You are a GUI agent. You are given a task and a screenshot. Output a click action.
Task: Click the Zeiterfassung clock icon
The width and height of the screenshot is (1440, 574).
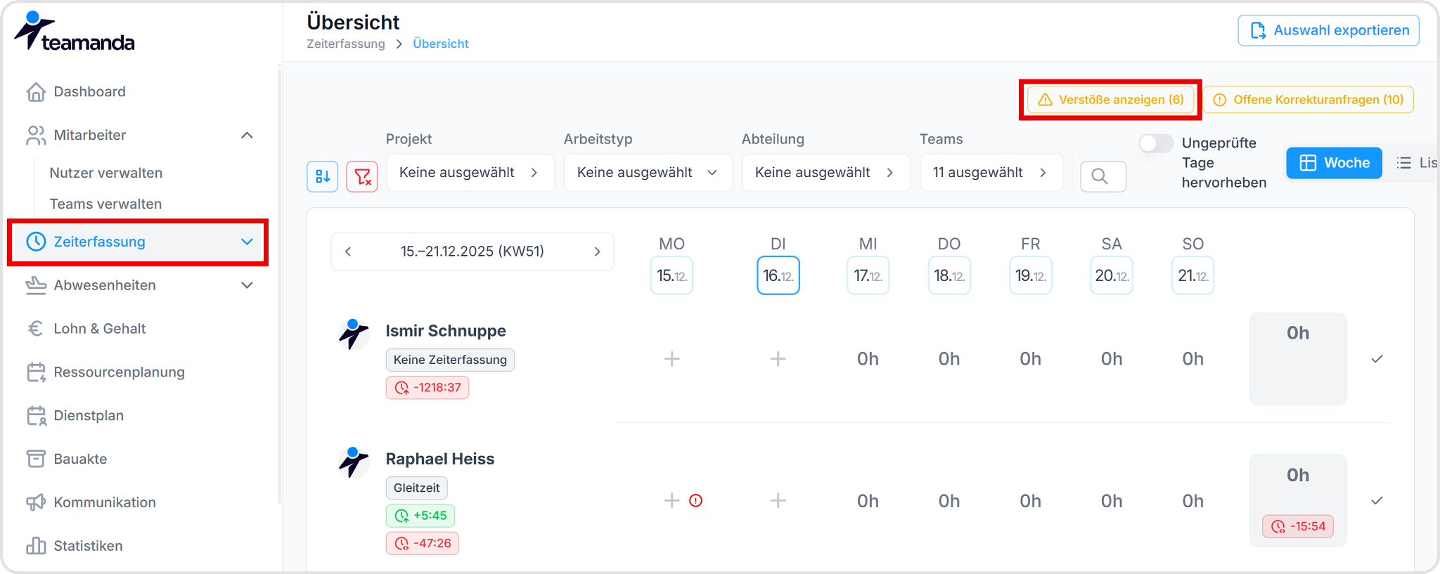(x=36, y=242)
